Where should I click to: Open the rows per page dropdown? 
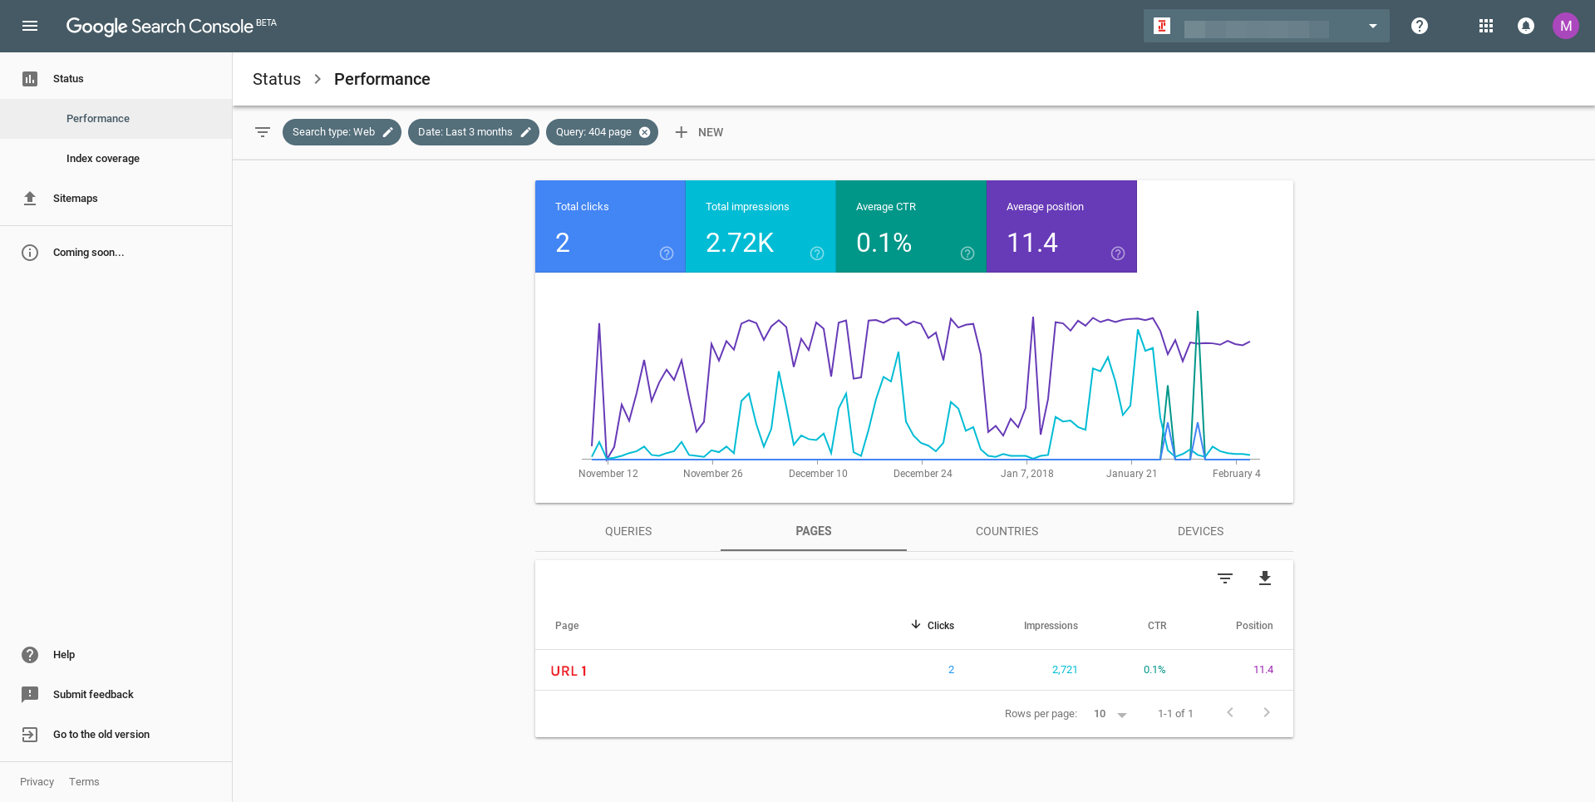pyautogui.click(x=1110, y=714)
